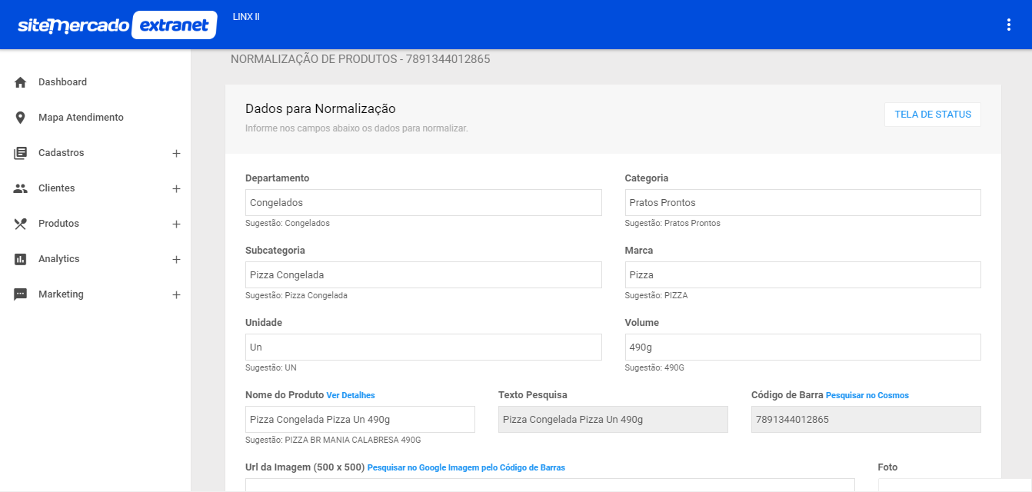The width and height of the screenshot is (1032, 492).
Task: Open Google image search by barcode link
Action: (x=466, y=467)
